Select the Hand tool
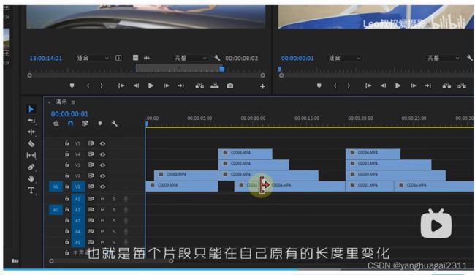 click(31, 178)
